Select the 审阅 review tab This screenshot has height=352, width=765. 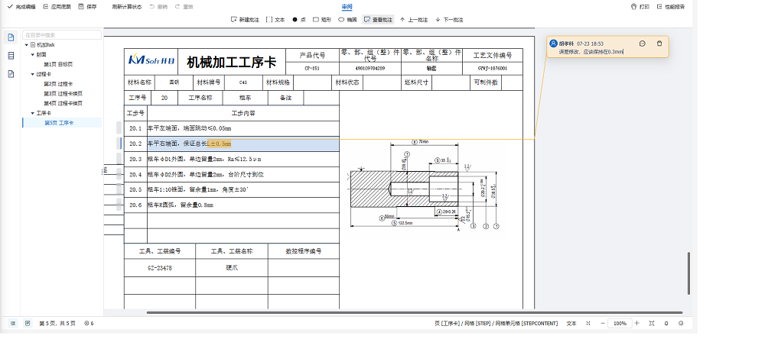tap(347, 7)
